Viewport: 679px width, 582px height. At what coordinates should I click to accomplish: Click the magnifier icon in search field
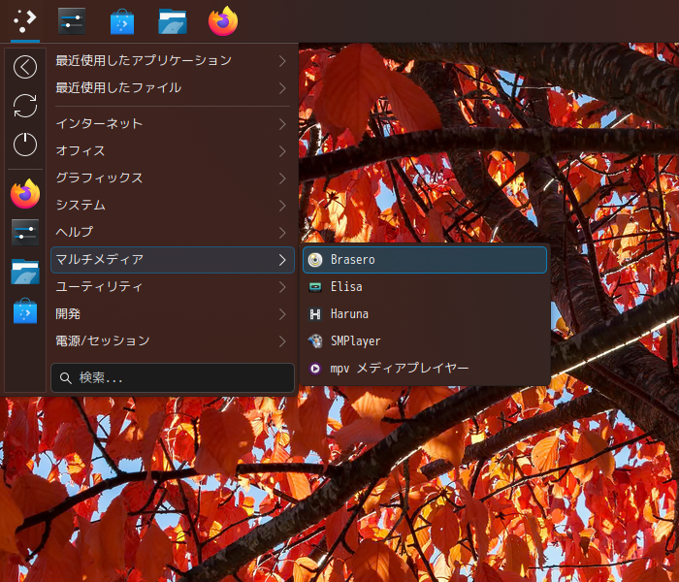coord(66,378)
